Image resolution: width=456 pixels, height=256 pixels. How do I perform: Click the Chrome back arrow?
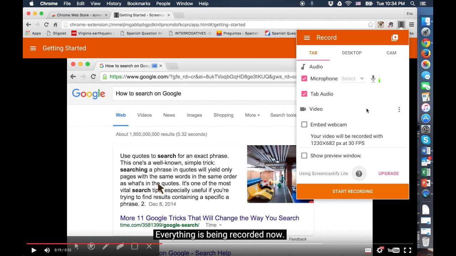click(28, 25)
